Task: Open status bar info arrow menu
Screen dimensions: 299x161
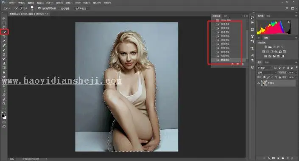Action: [46, 159]
